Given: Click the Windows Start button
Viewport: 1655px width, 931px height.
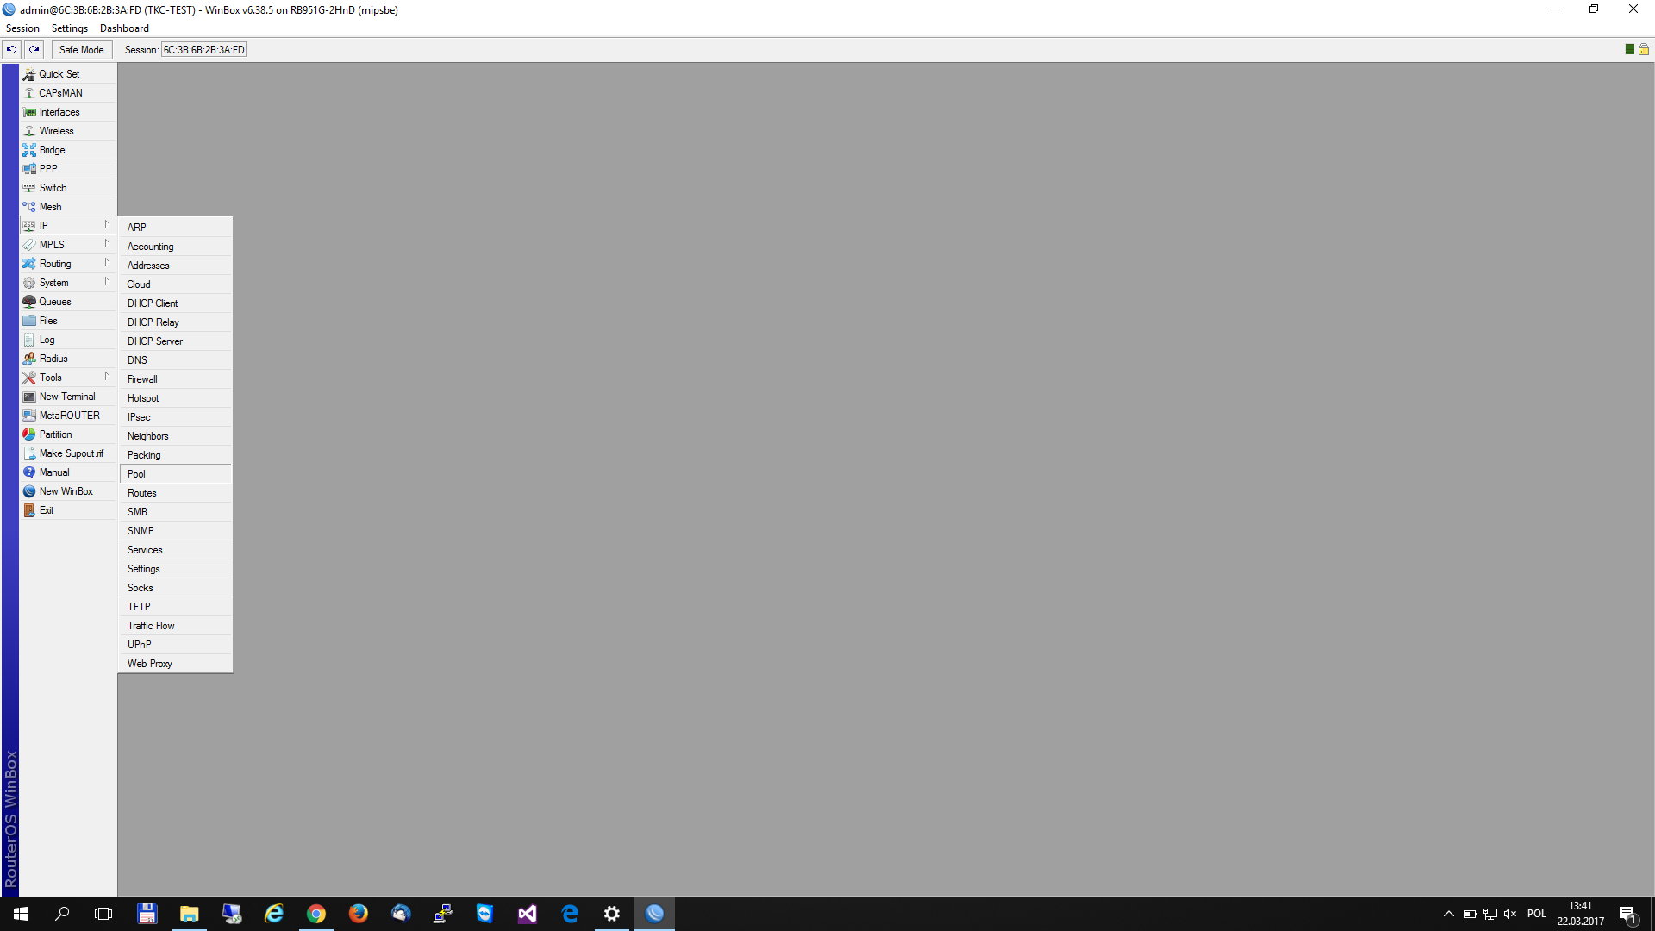Looking at the screenshot, I should [x=21, y=914].
